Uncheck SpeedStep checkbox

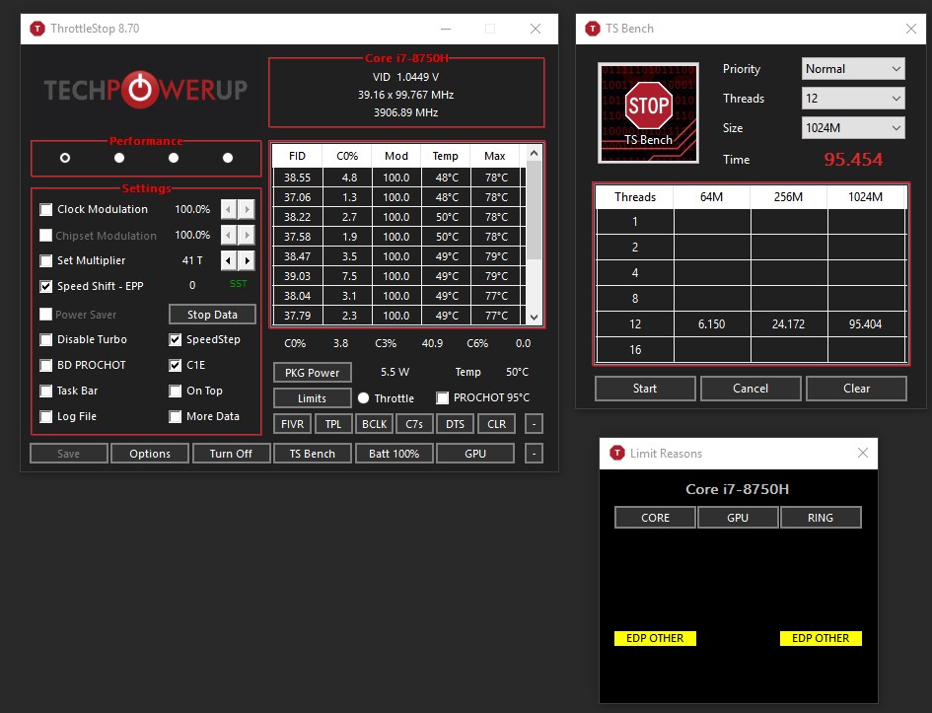point(176,340)
